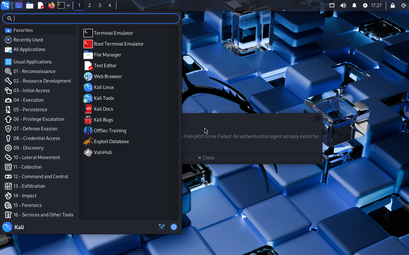Launch Firefox from top panel
This screenshot has height=255, width=409.
[51, 5]
